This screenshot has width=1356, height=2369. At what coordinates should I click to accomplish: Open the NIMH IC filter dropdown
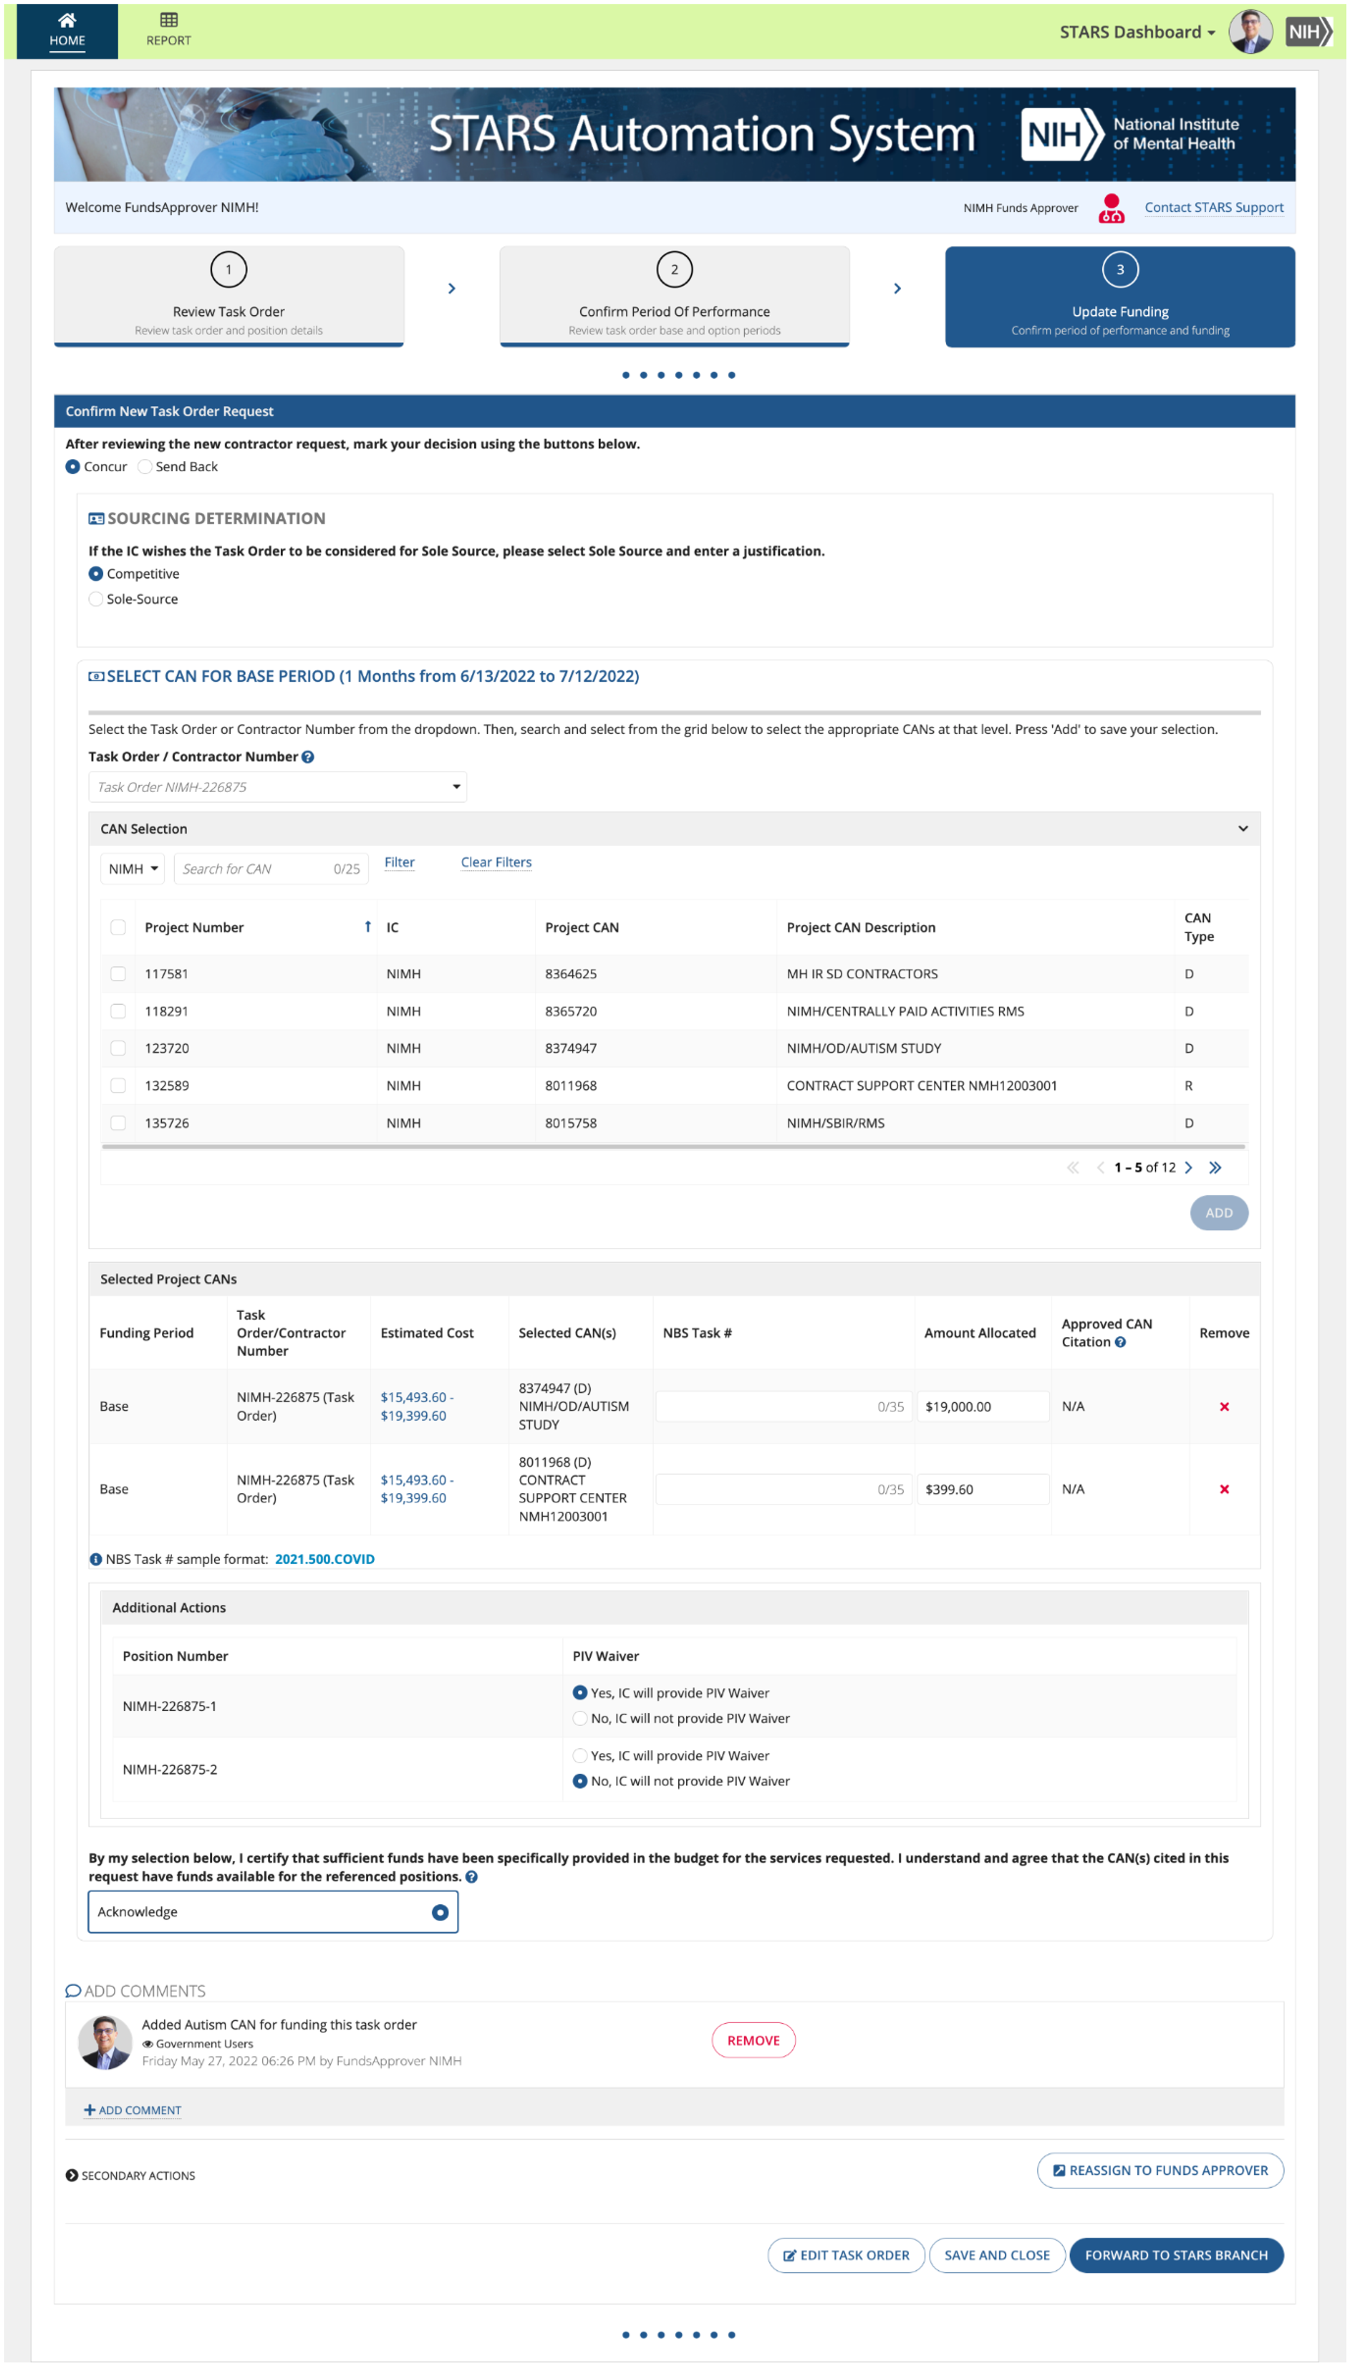(132, 869)
